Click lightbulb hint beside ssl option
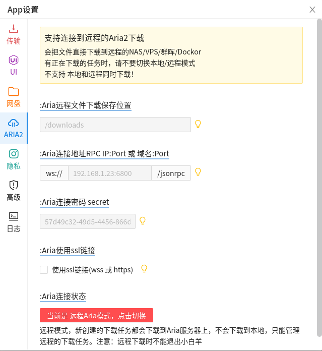 [144, 269]
